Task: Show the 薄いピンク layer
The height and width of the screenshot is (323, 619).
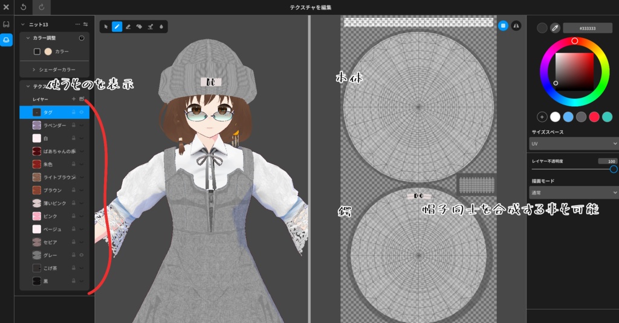Action: (x=82, y=203)
